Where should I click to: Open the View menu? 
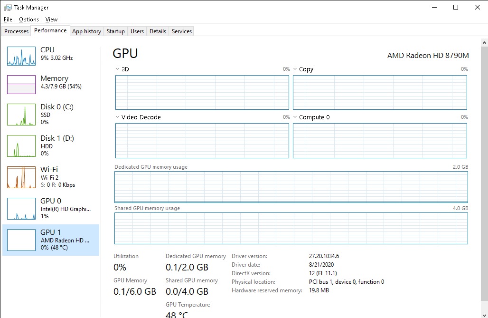pyautogui.click(x=51, y=19)
